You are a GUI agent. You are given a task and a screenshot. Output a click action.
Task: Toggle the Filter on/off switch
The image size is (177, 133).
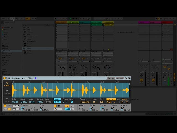(x=5, y=106)
